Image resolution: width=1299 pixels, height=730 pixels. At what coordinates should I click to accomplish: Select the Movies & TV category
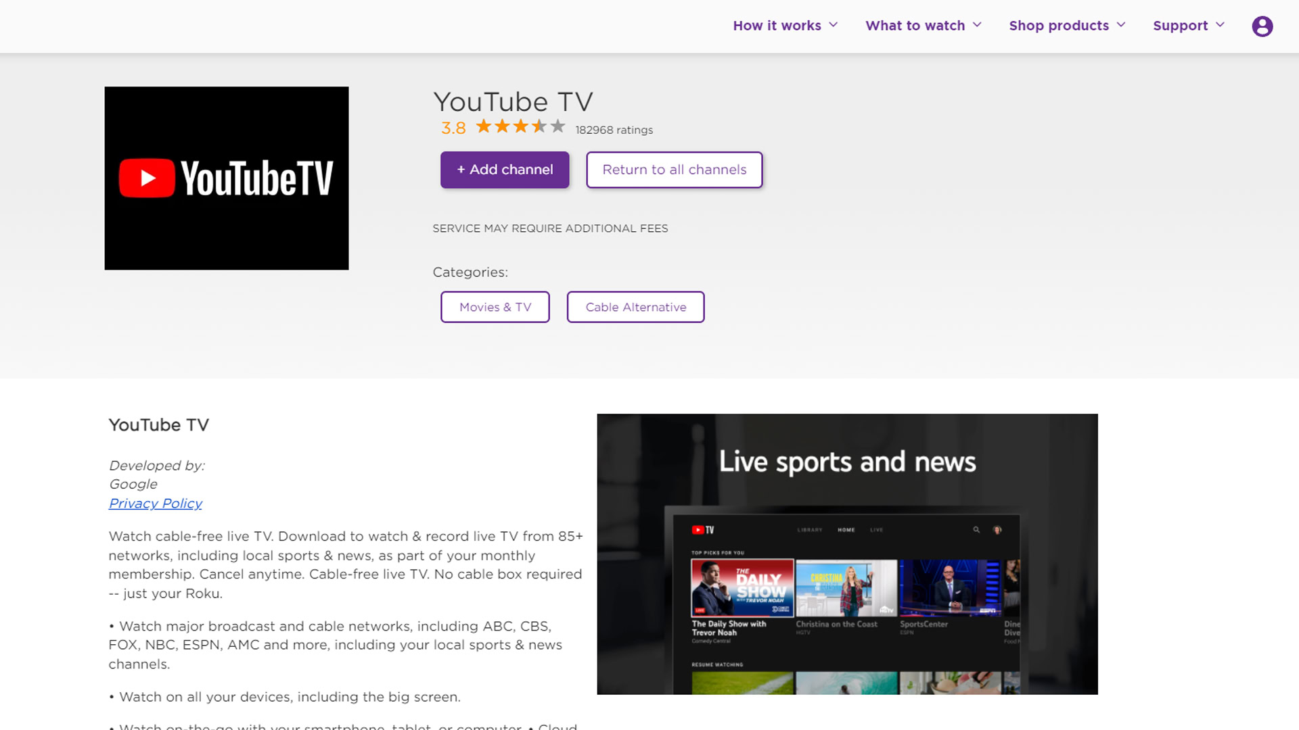495,307
